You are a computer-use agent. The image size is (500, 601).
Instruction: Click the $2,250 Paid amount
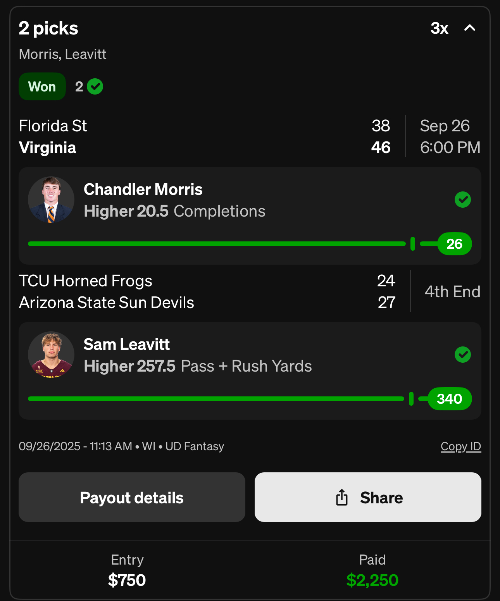[x=372, y=580]
